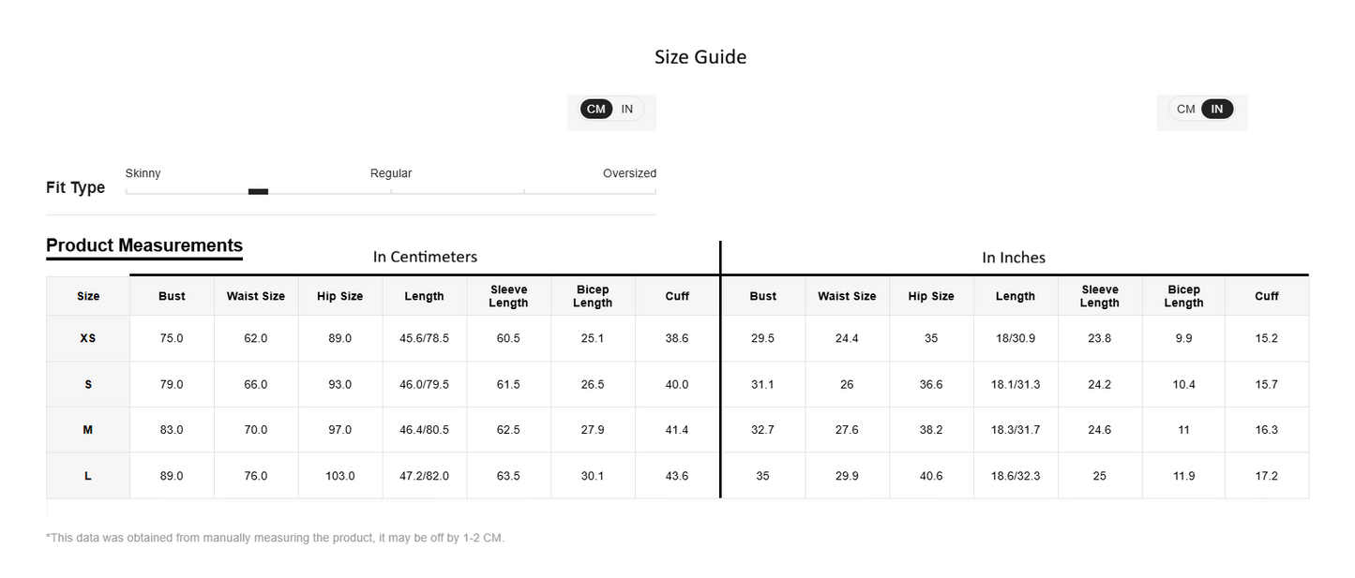Click the Bicep Length header in inches

click(x=1183, y=296)
